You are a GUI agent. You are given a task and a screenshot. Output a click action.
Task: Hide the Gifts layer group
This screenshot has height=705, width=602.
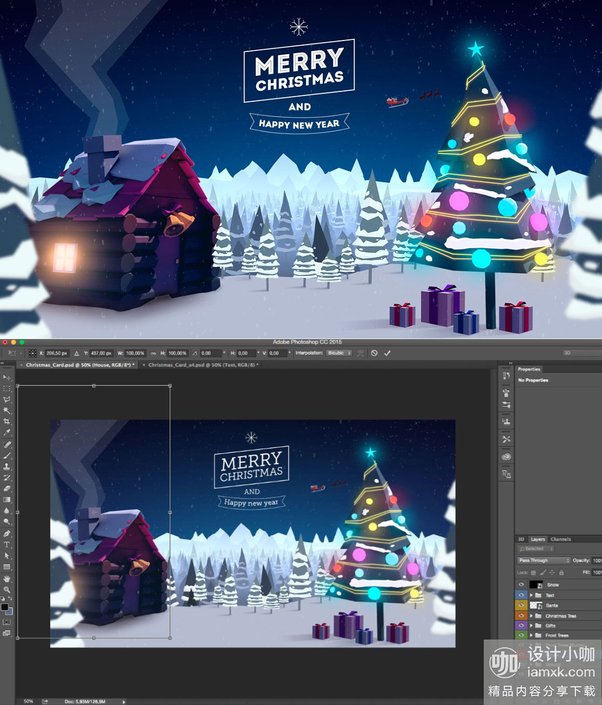(x=521, y=626)
